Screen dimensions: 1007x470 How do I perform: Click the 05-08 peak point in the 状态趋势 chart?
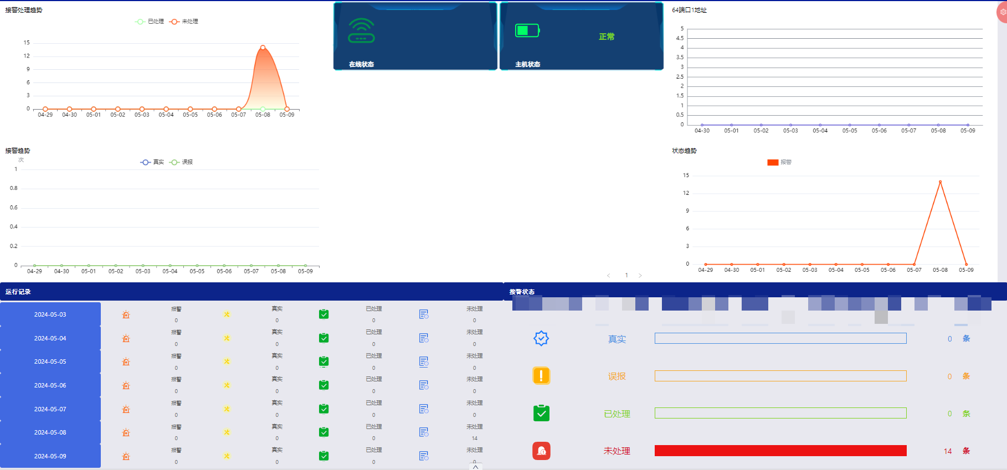(940, 182)
